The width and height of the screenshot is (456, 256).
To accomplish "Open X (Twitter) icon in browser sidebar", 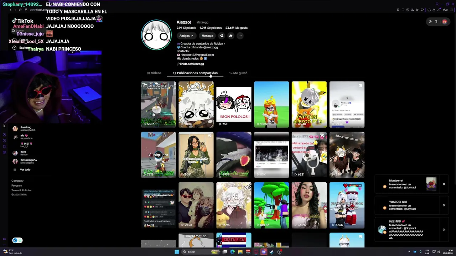I will (x=4, y=126).
